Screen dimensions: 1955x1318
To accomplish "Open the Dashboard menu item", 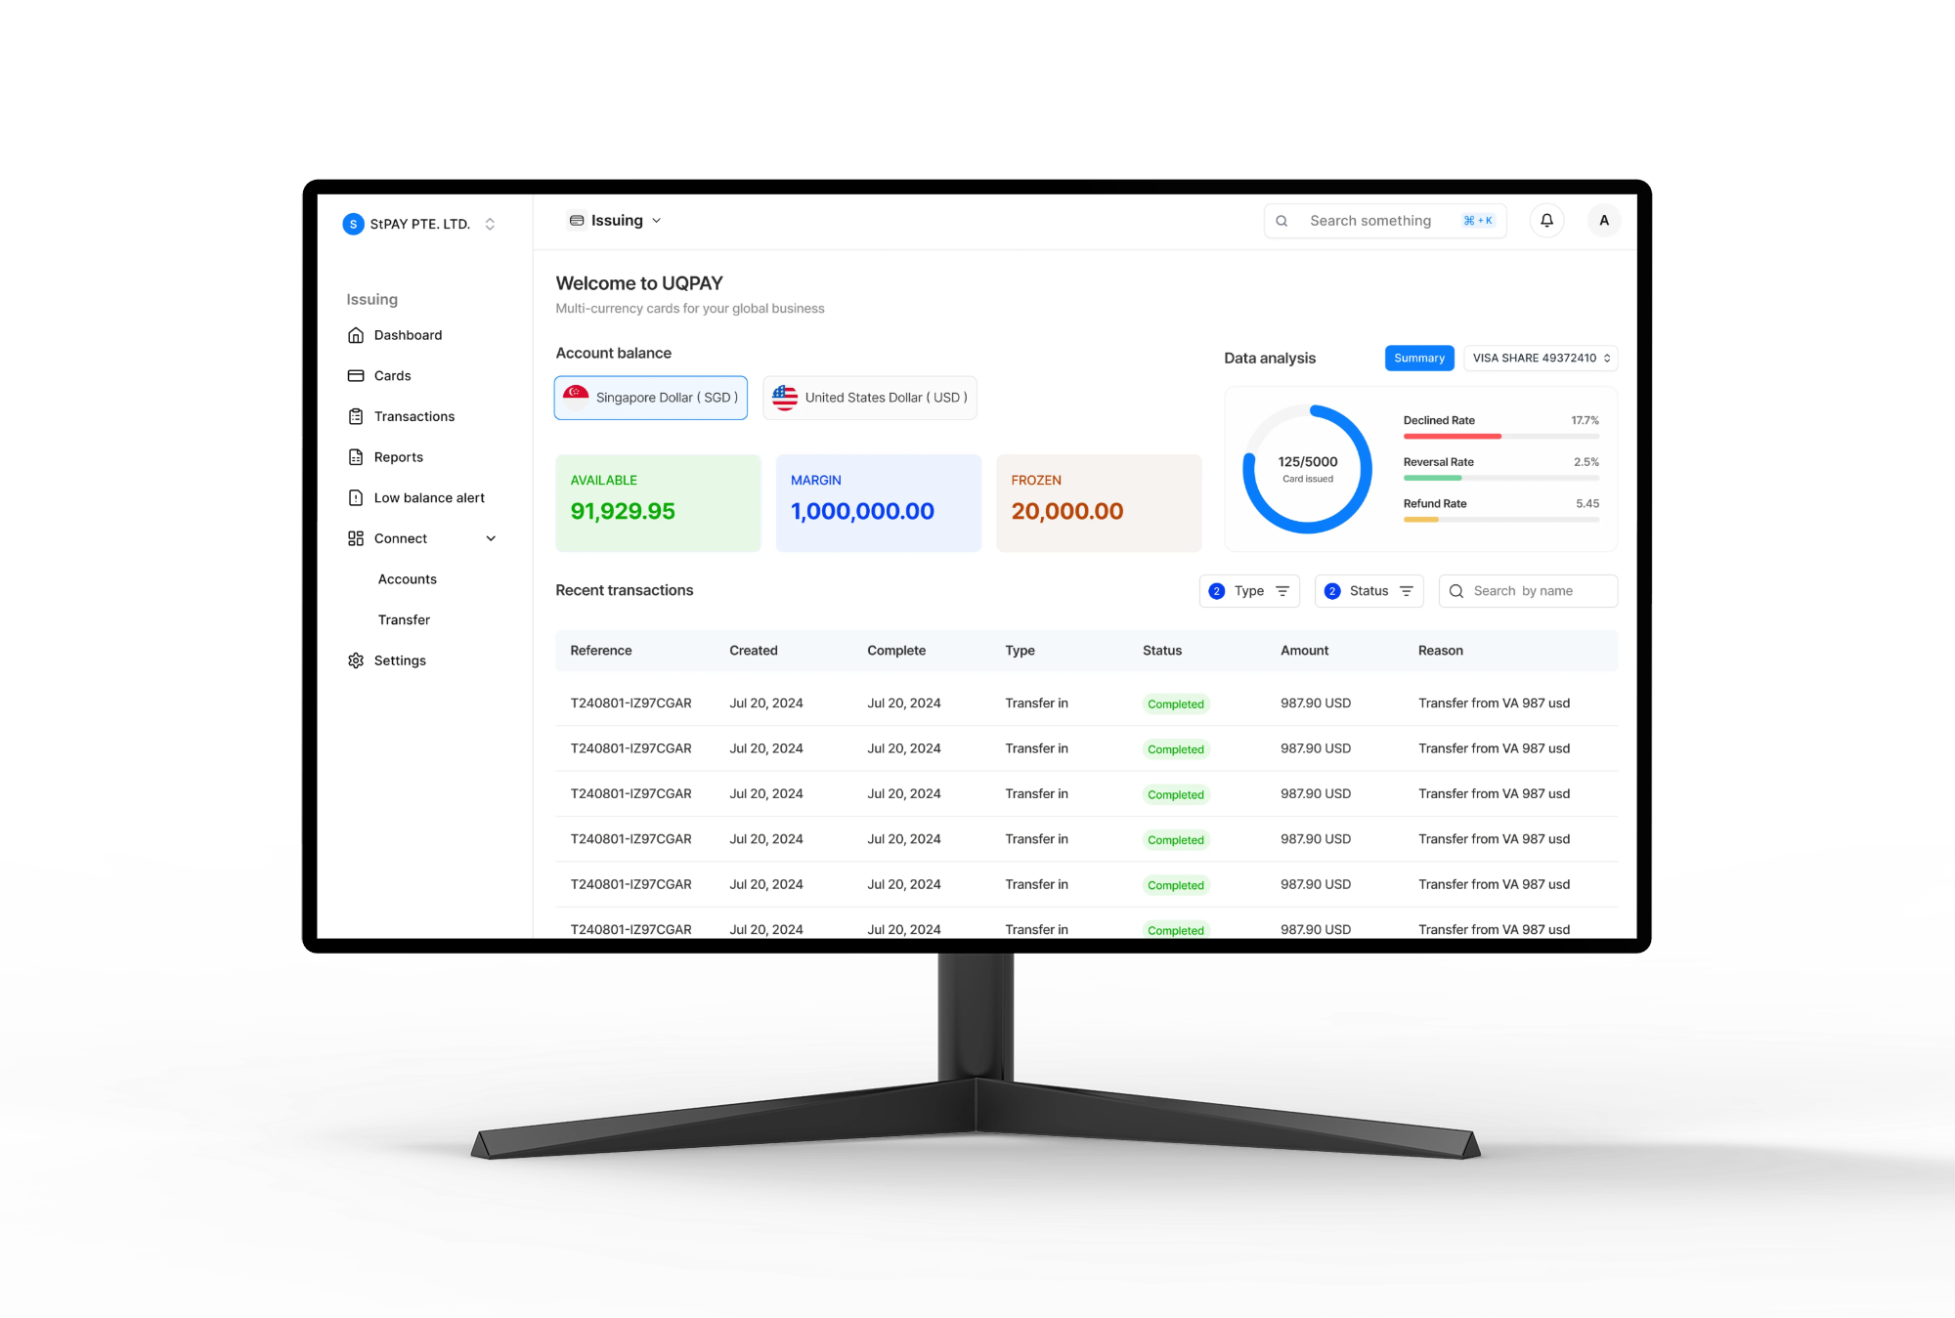I will (408, 335).
